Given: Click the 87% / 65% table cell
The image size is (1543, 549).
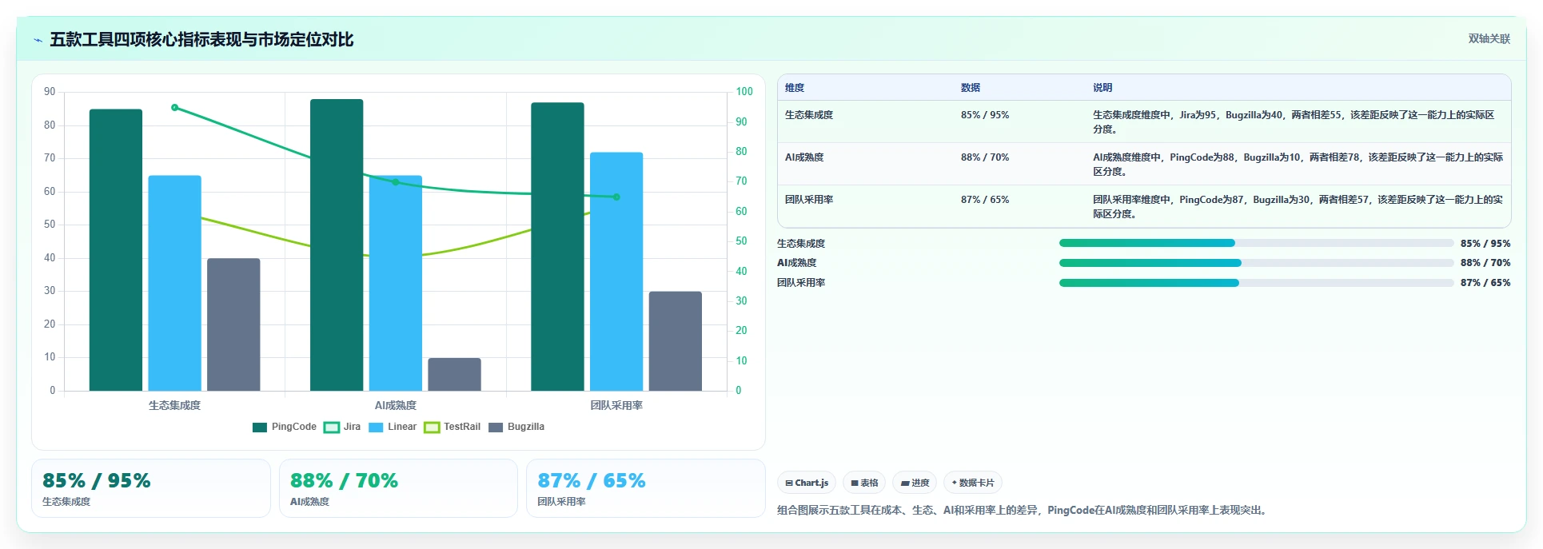Looking at the screenshot, I should (x=985, y=200).
